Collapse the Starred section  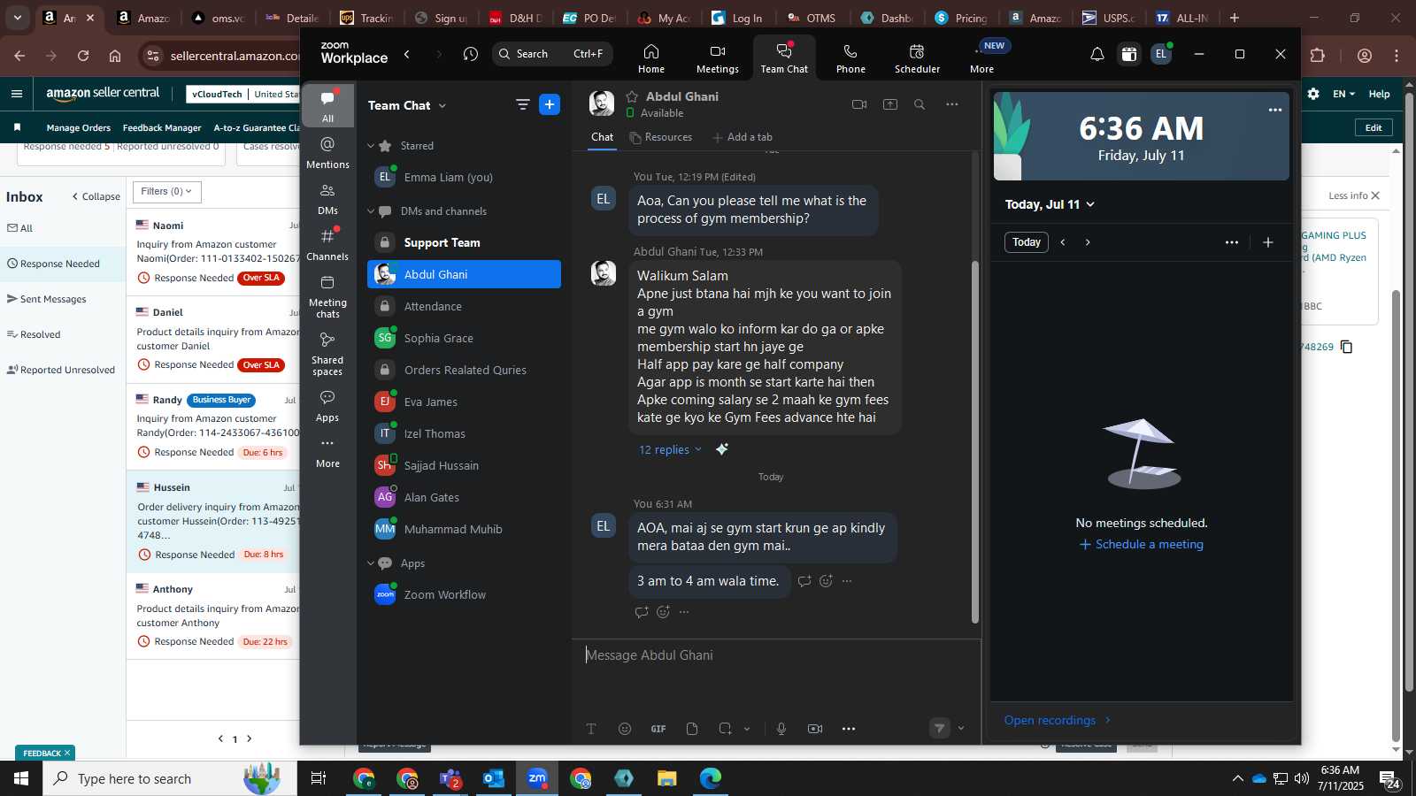coord(372,146)
